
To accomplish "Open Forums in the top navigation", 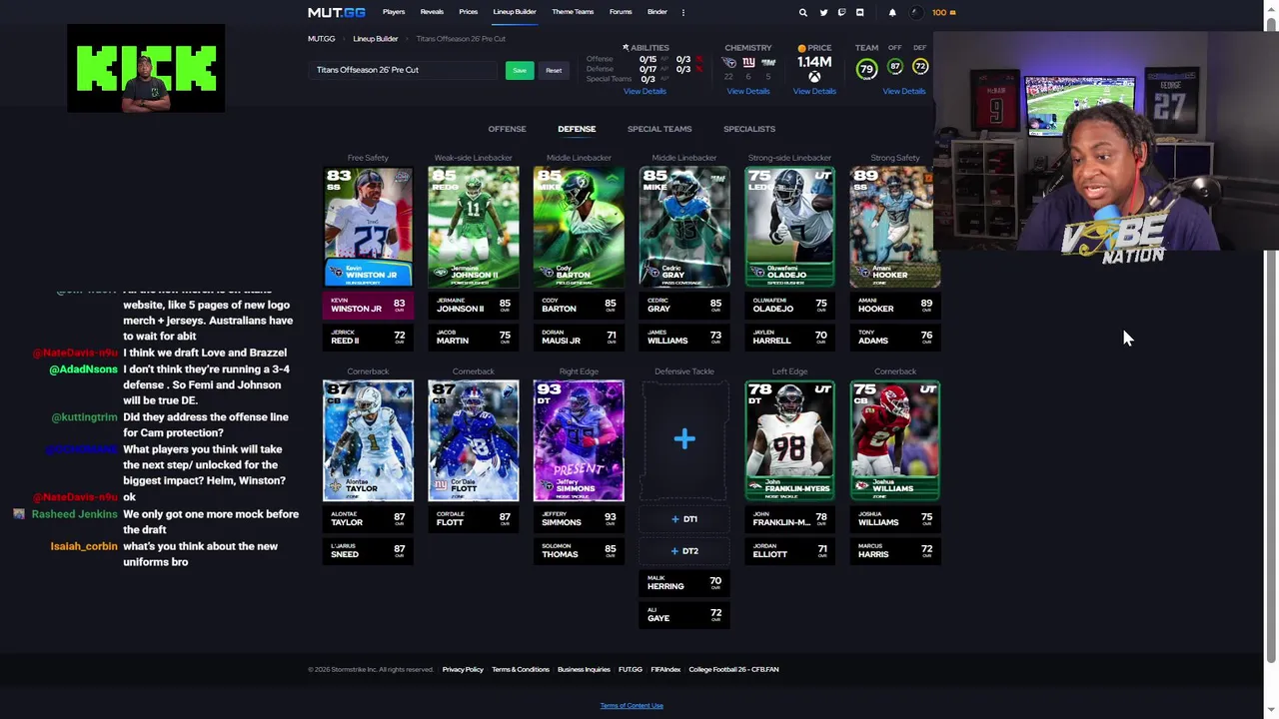I will click(x=621, y=12).
